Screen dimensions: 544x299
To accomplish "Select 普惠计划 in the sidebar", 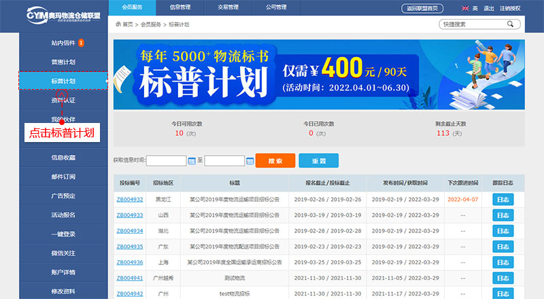I will click(x=63, y=62).
